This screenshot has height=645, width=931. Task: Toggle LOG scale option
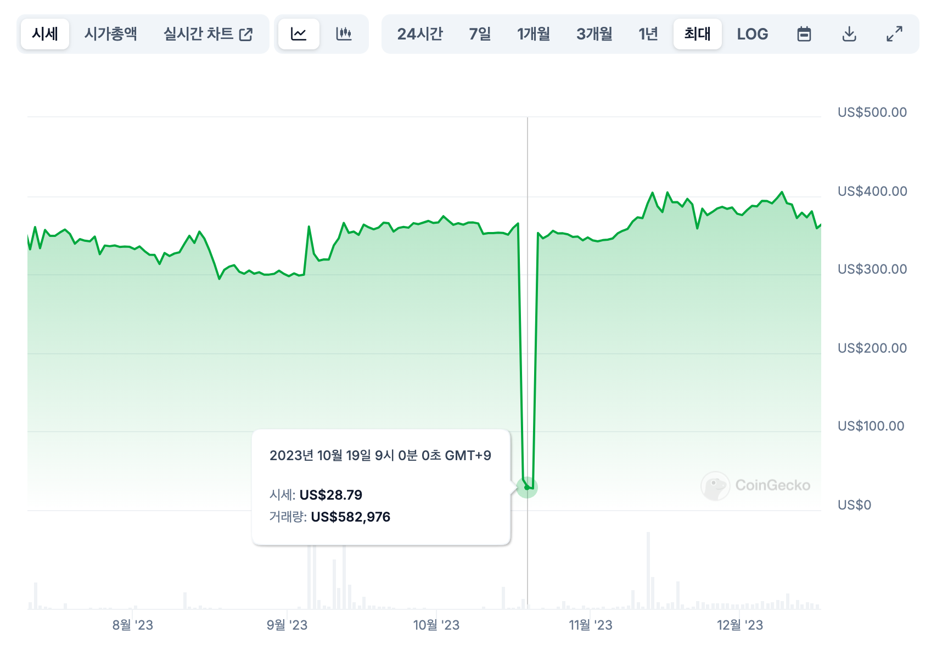(x=753, y=34)
